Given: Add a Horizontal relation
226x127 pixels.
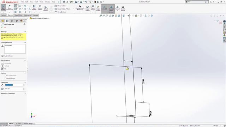Looking at the screenshot, I should pyautogui.click(x=6, y=63).
